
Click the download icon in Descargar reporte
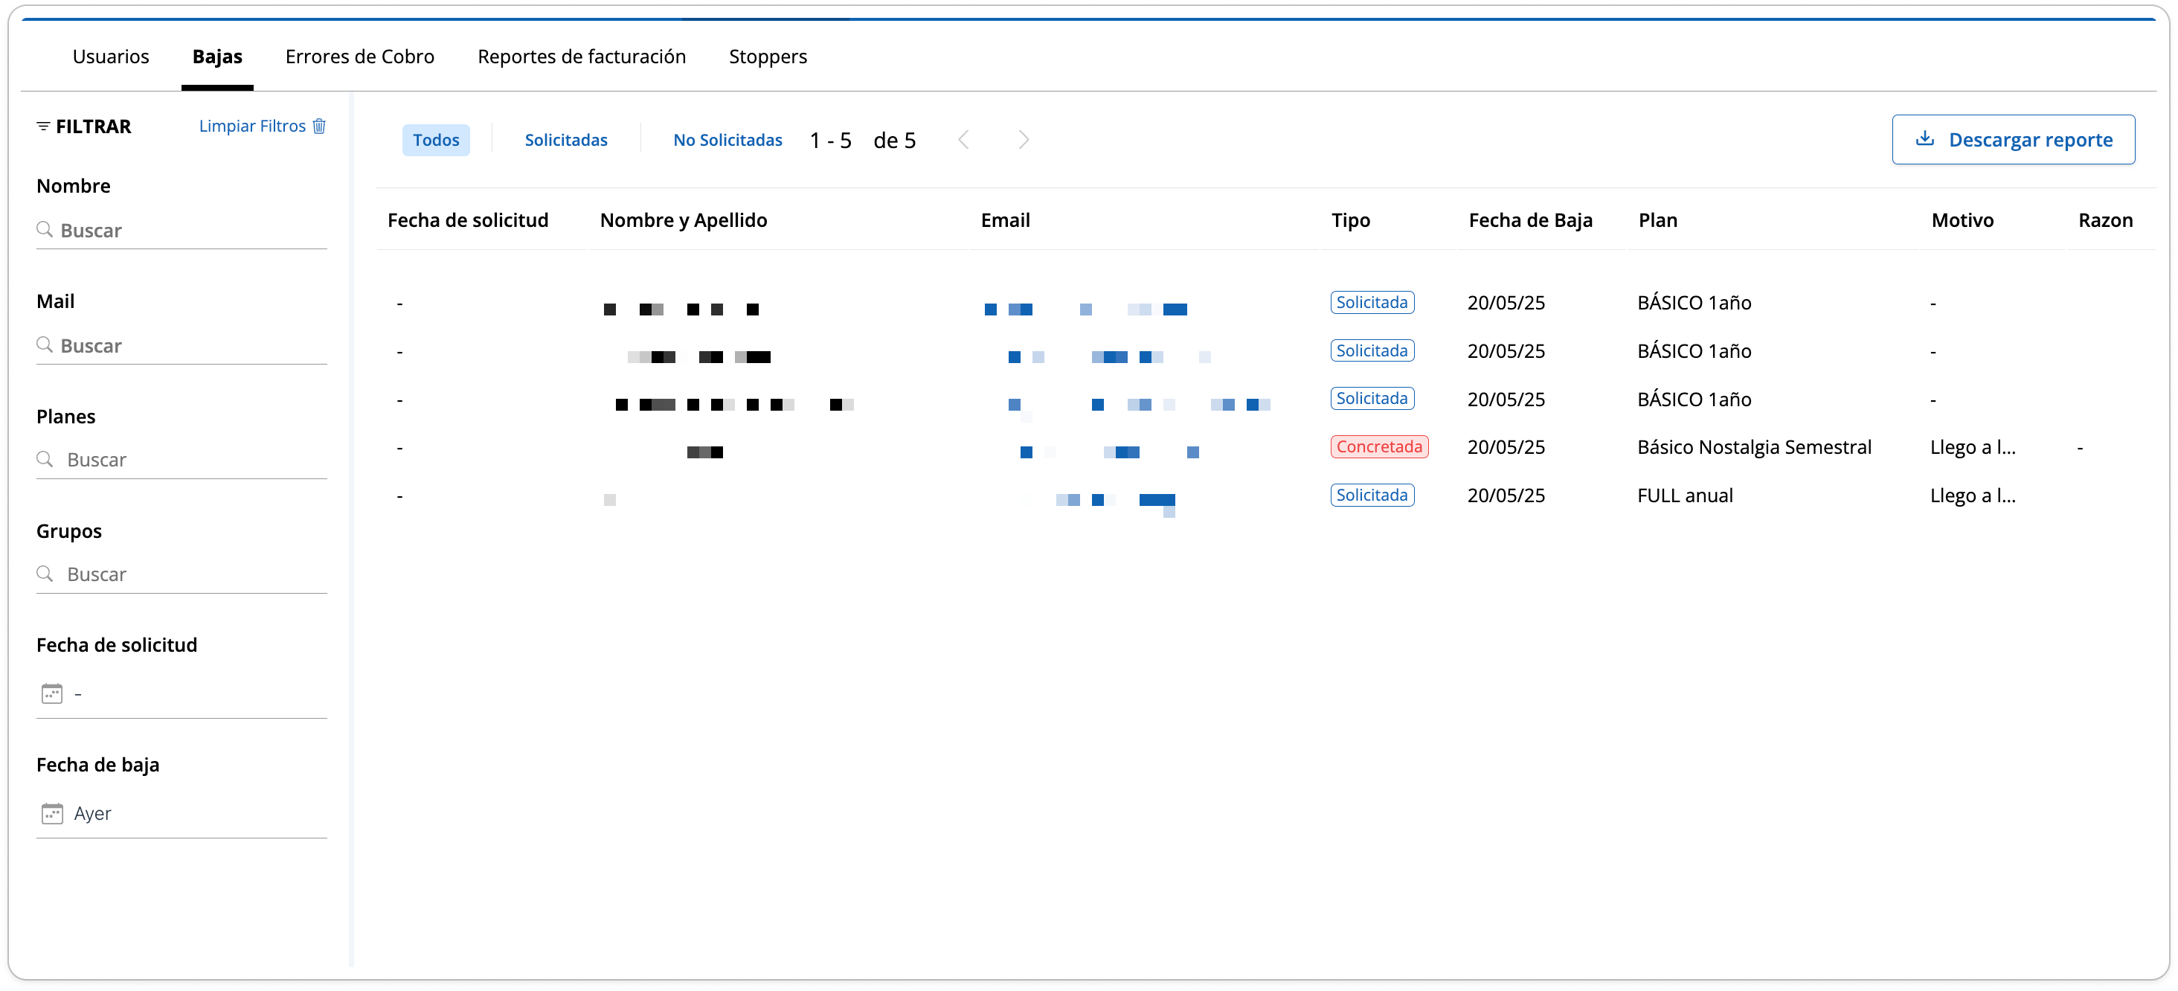(1925, 138)
